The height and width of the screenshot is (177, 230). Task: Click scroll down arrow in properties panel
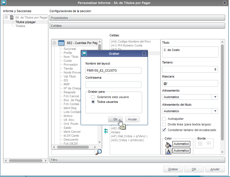[x=222, y=152]
